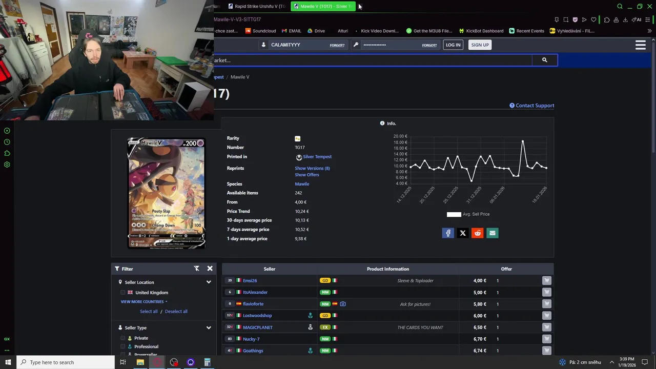Open the Drive bookmark
The height and width of the screenshot is (369, 656).
316,31
